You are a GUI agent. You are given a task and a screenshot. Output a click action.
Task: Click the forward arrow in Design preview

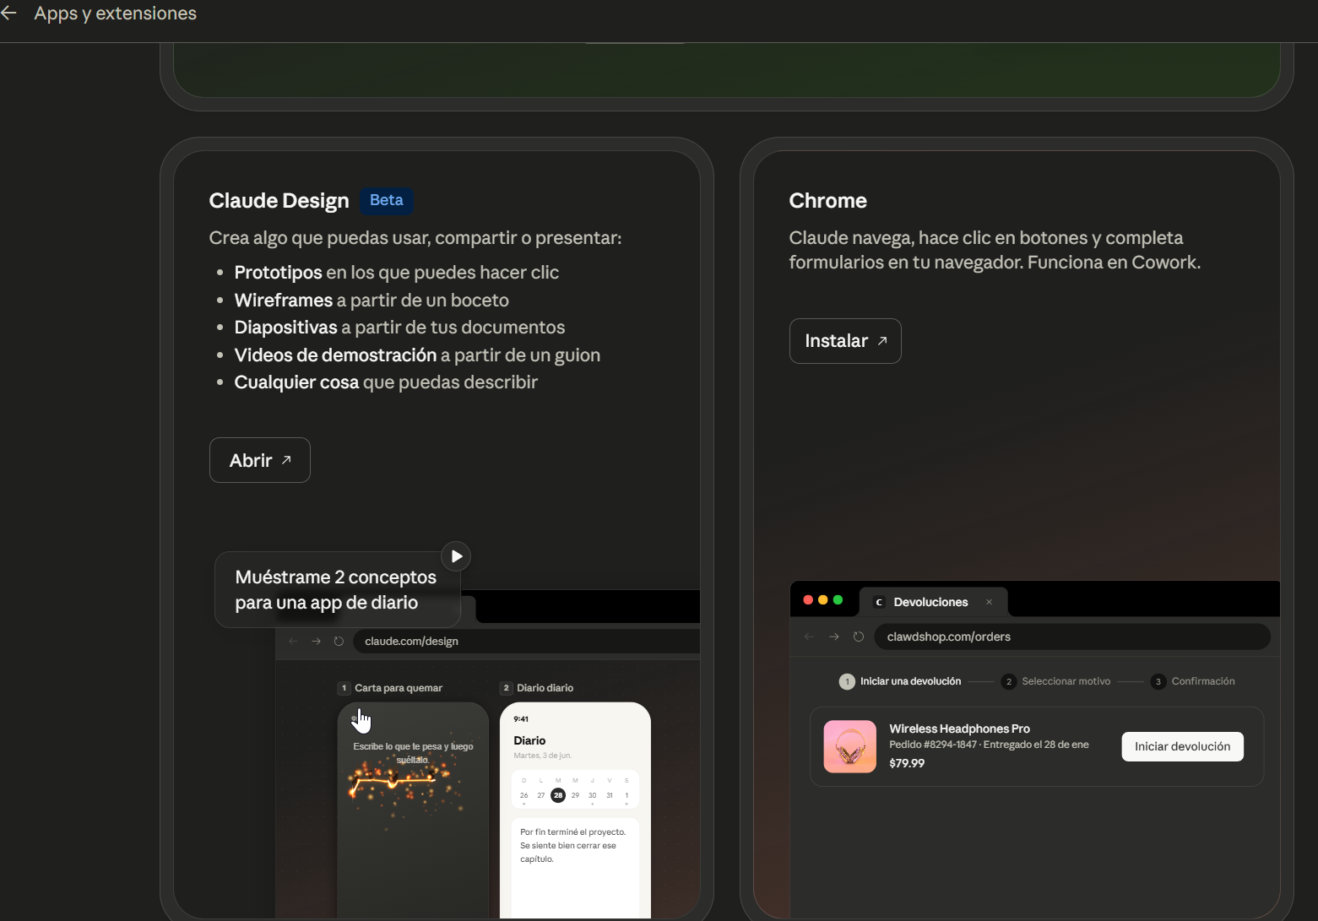pyautogui.click(x=317, y=642)
